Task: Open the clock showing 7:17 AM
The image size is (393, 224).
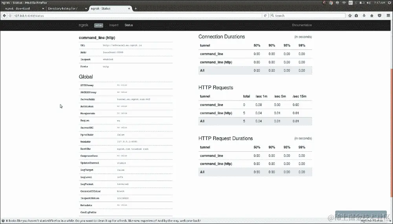Action: point(379,3)
